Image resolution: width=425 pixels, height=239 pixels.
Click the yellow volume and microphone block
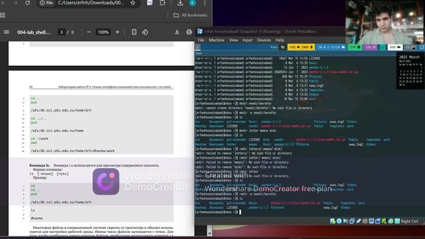pos(301,47)
